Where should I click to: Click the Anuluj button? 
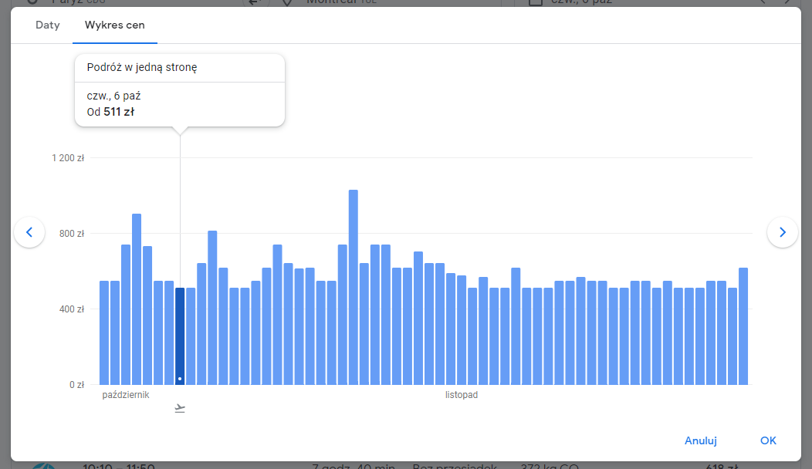click(x=700, y=440)
